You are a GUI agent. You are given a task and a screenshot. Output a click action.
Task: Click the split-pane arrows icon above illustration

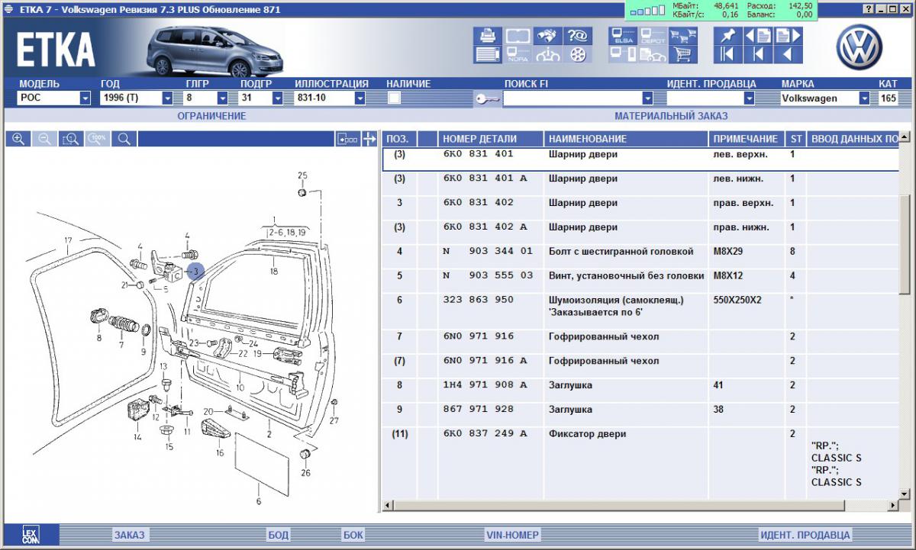tap(369, 139)
